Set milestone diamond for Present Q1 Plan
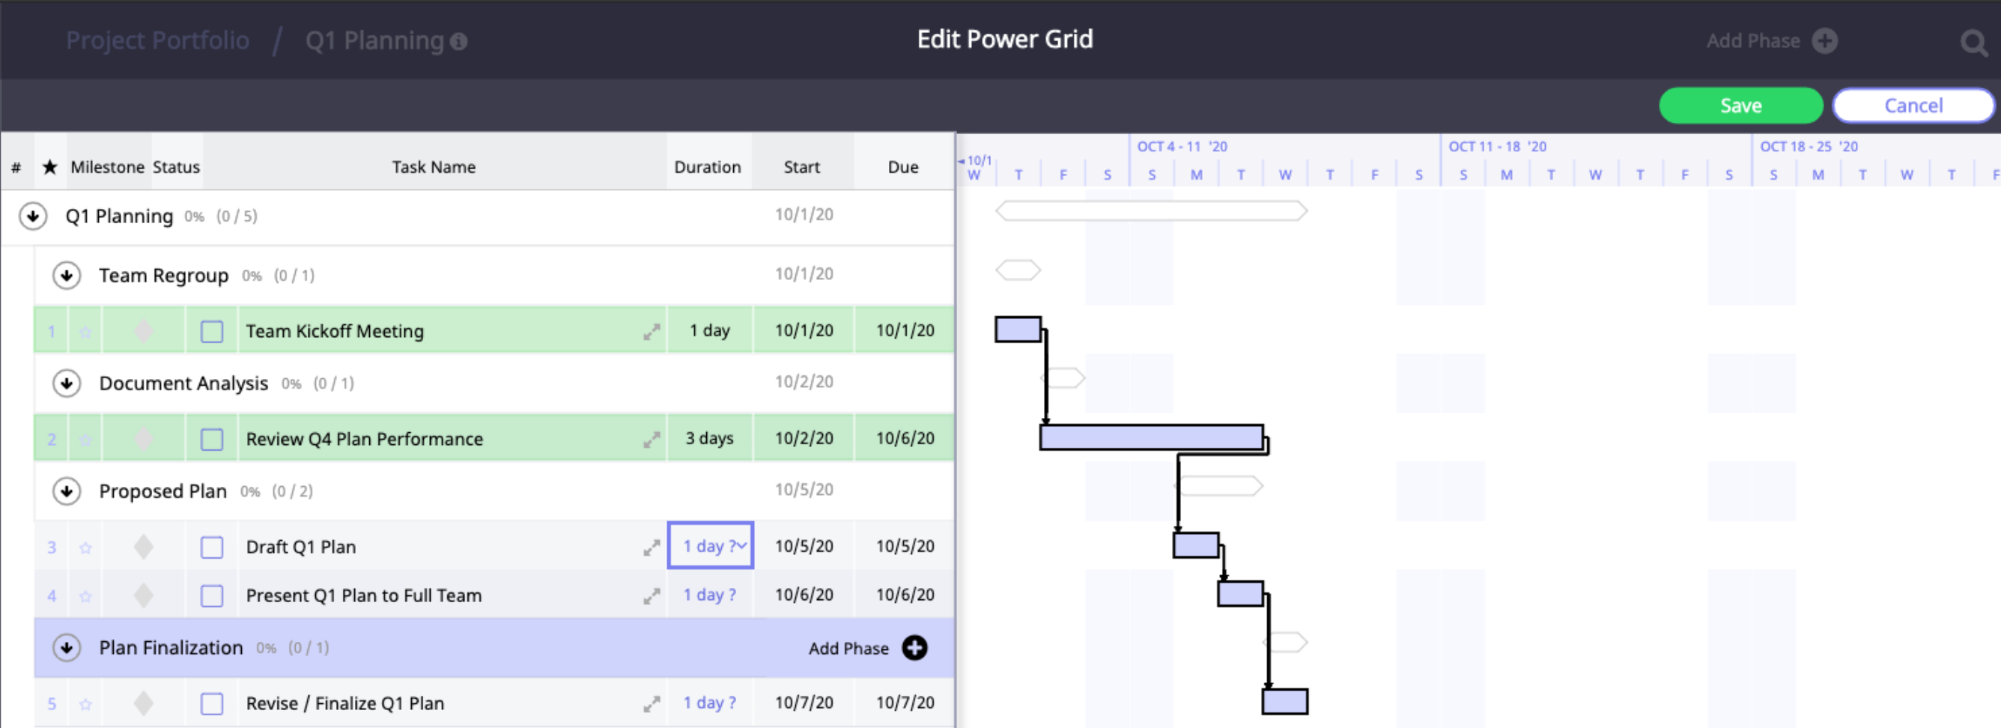The width and height of the screenshot is (2001, 728). (144, 596)
